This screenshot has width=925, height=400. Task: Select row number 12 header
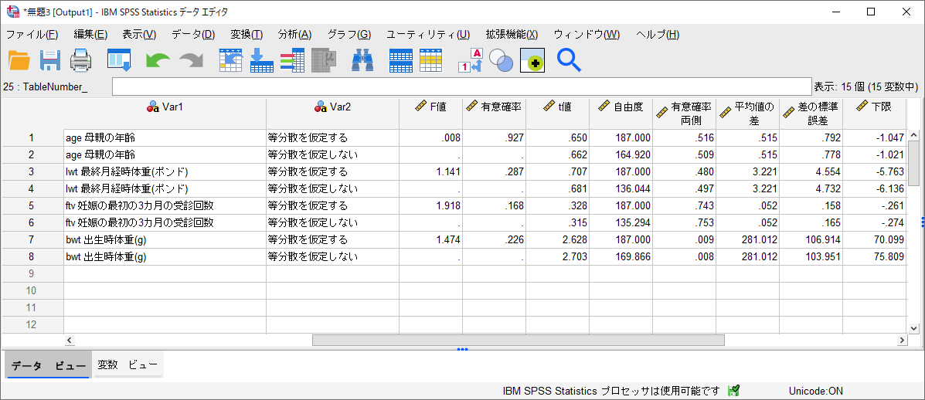point(32,324)
